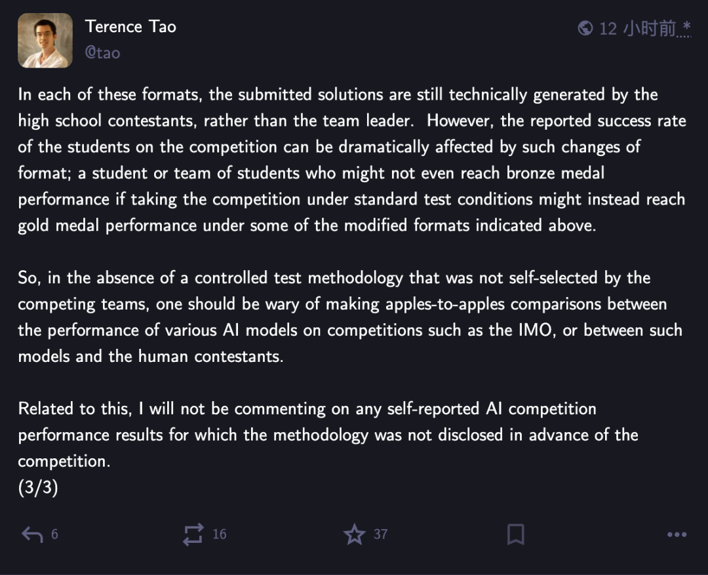
Task: Click the 12 小时前 timestamp
Action: click(638, 28)
